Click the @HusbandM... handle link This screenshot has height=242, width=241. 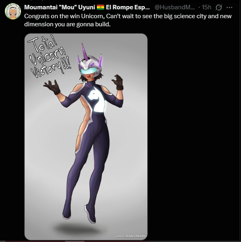pos(175,7)
